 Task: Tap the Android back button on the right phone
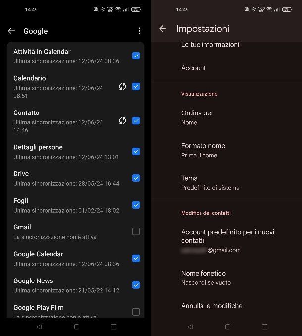click(190, 327)
